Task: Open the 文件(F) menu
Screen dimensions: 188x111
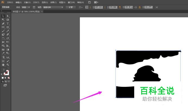Action: tap(10, 2)
